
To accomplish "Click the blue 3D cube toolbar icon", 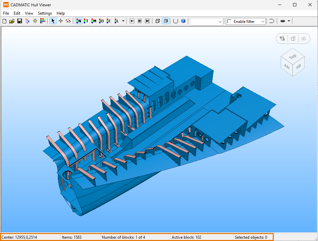I will 183,21.
